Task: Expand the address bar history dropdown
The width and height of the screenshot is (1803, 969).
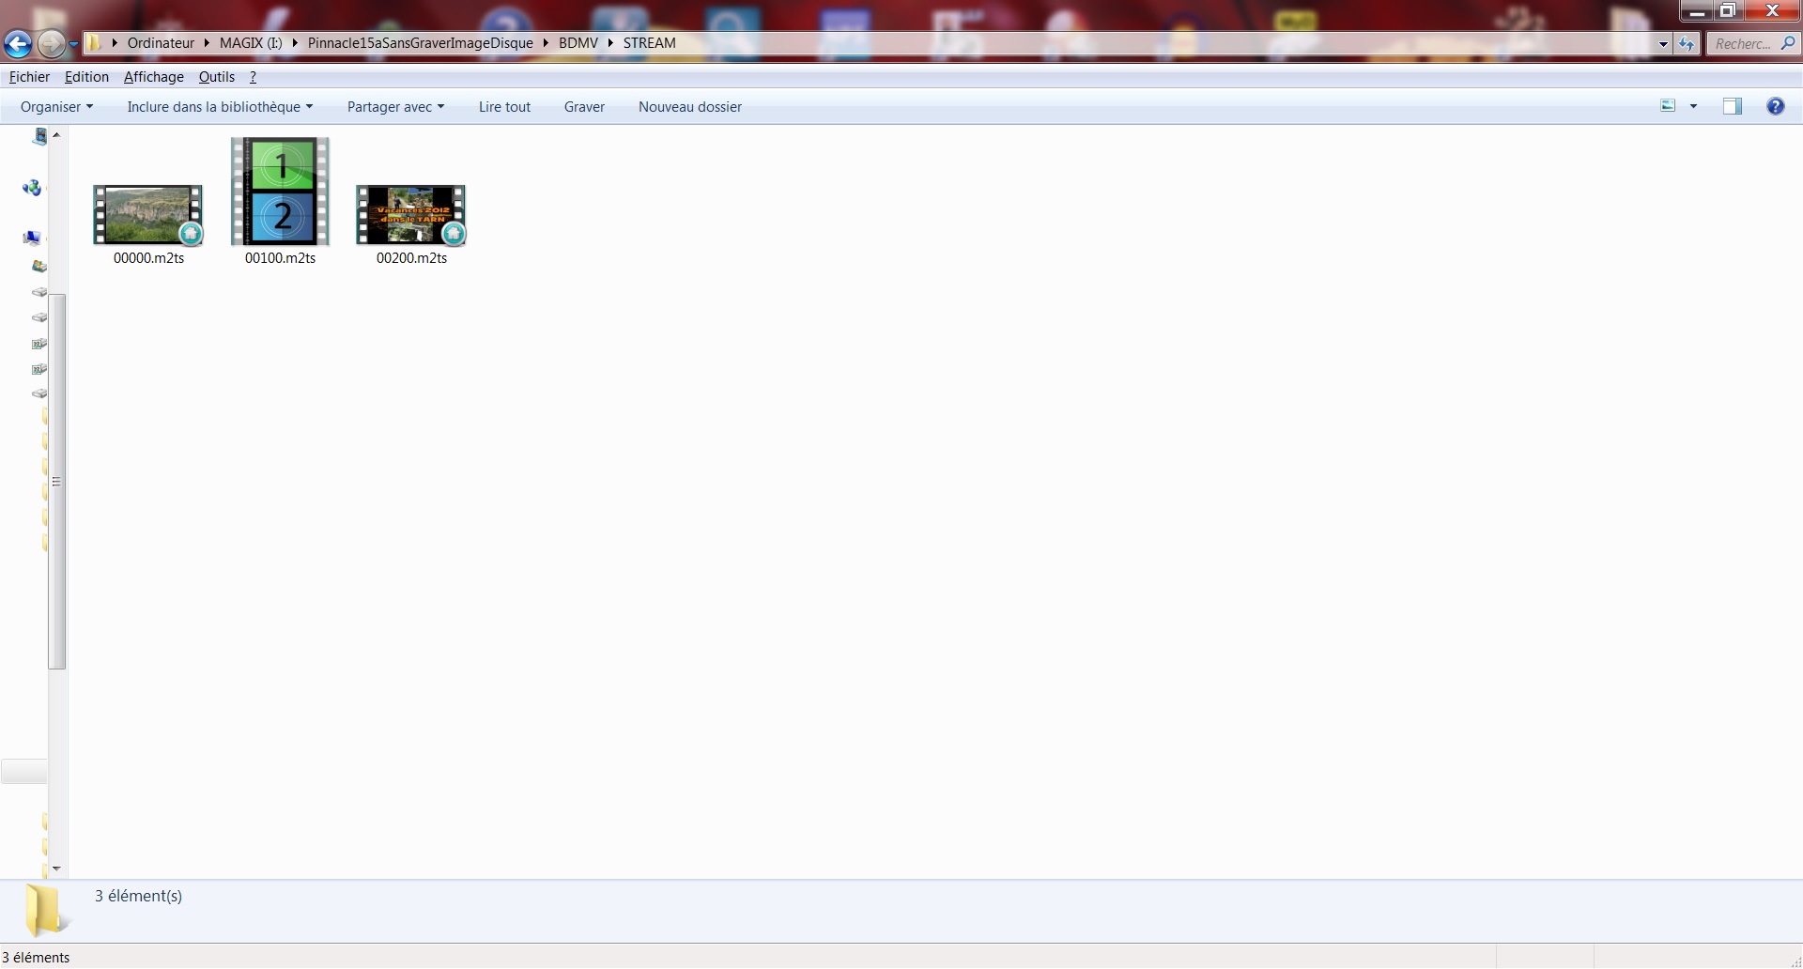Action: coord(1663,44)
